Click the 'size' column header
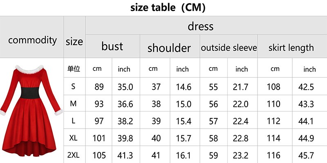The height and width of the screenshot is (163, 327). [x=74, y=37]
